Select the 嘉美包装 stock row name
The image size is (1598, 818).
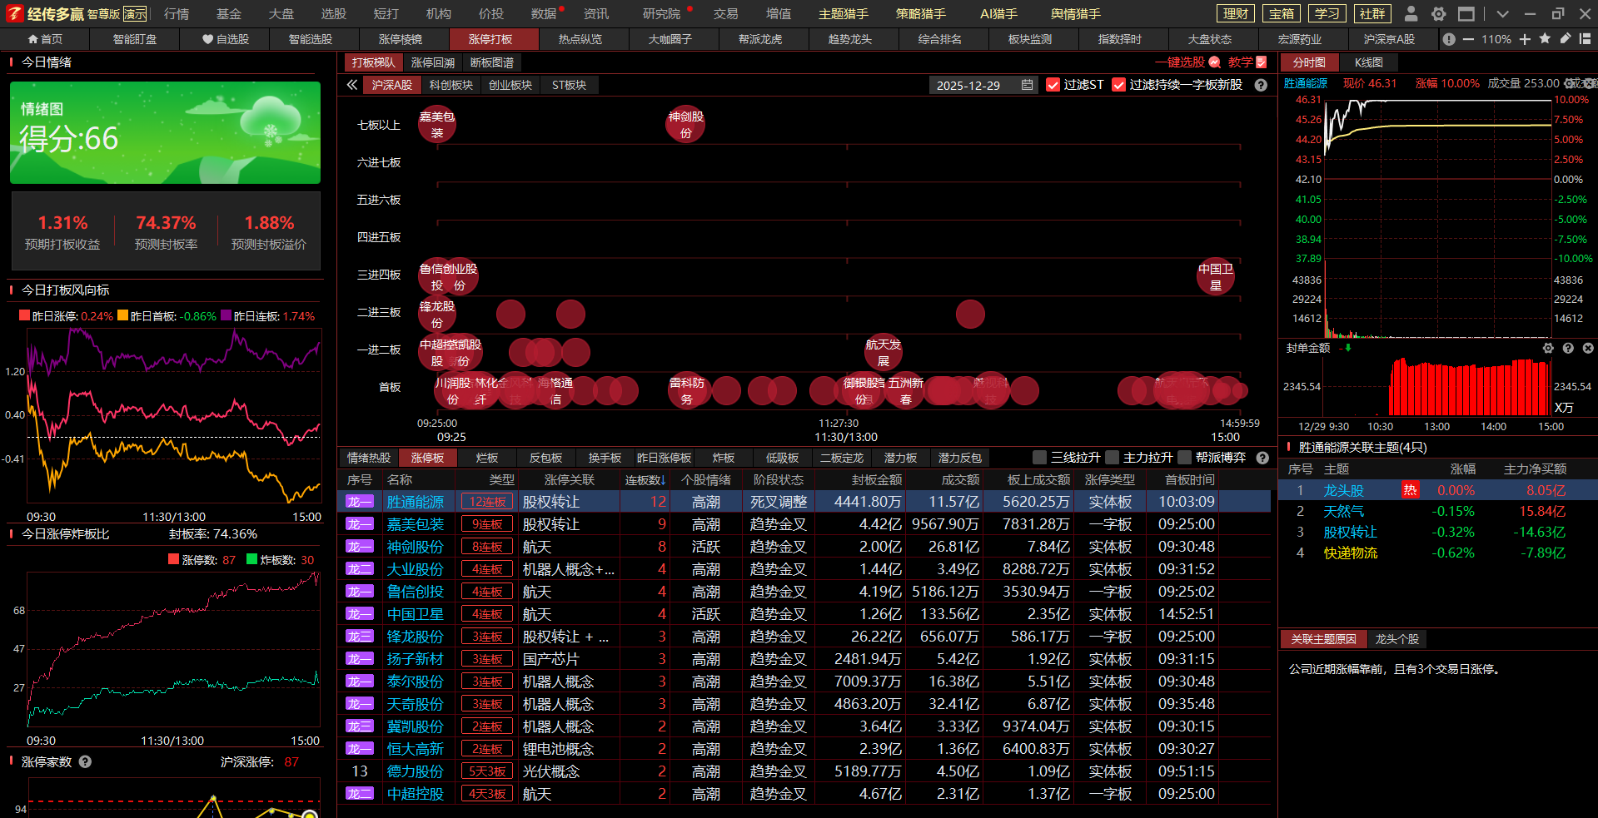[x=415, y=524]
